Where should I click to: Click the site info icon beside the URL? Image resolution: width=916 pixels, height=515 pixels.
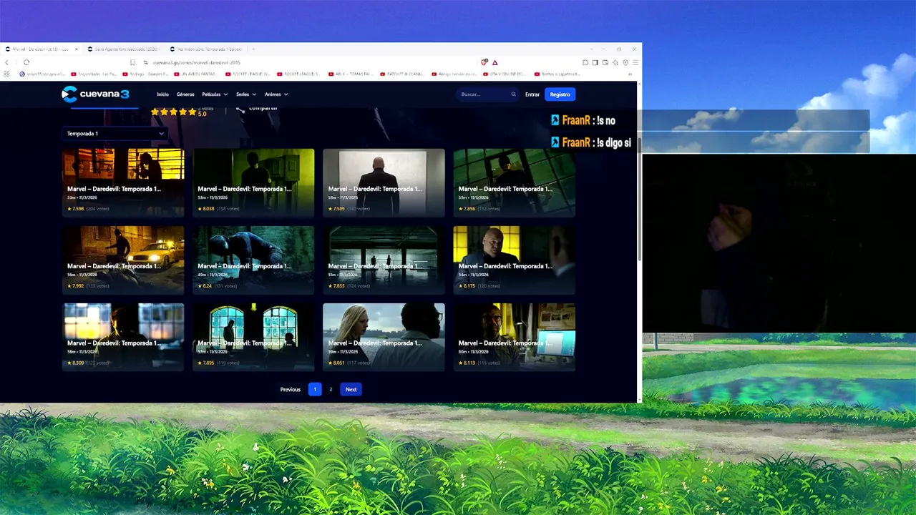[145, 62]
